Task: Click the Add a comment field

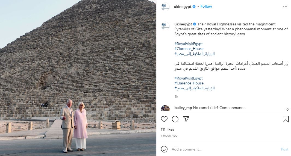Action: [225, 149]
